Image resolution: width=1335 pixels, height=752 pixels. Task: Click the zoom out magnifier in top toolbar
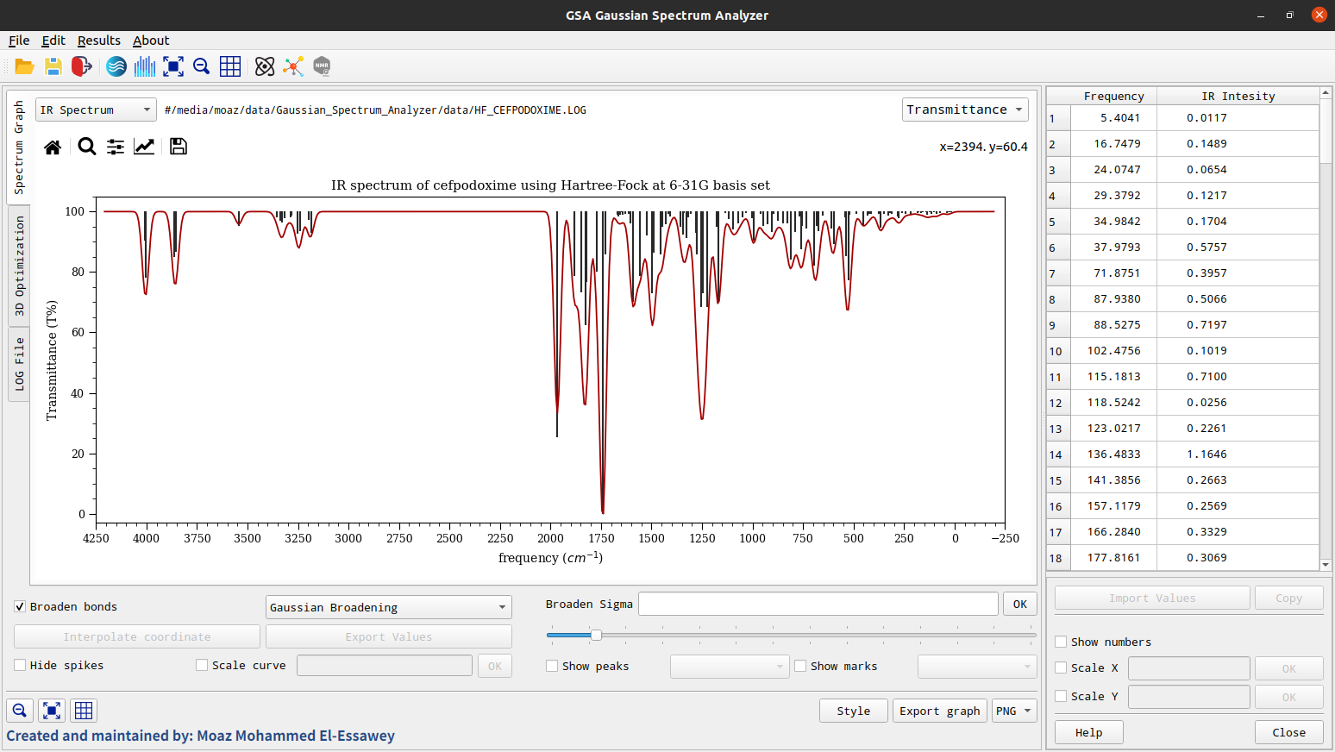tap(202, 66)
